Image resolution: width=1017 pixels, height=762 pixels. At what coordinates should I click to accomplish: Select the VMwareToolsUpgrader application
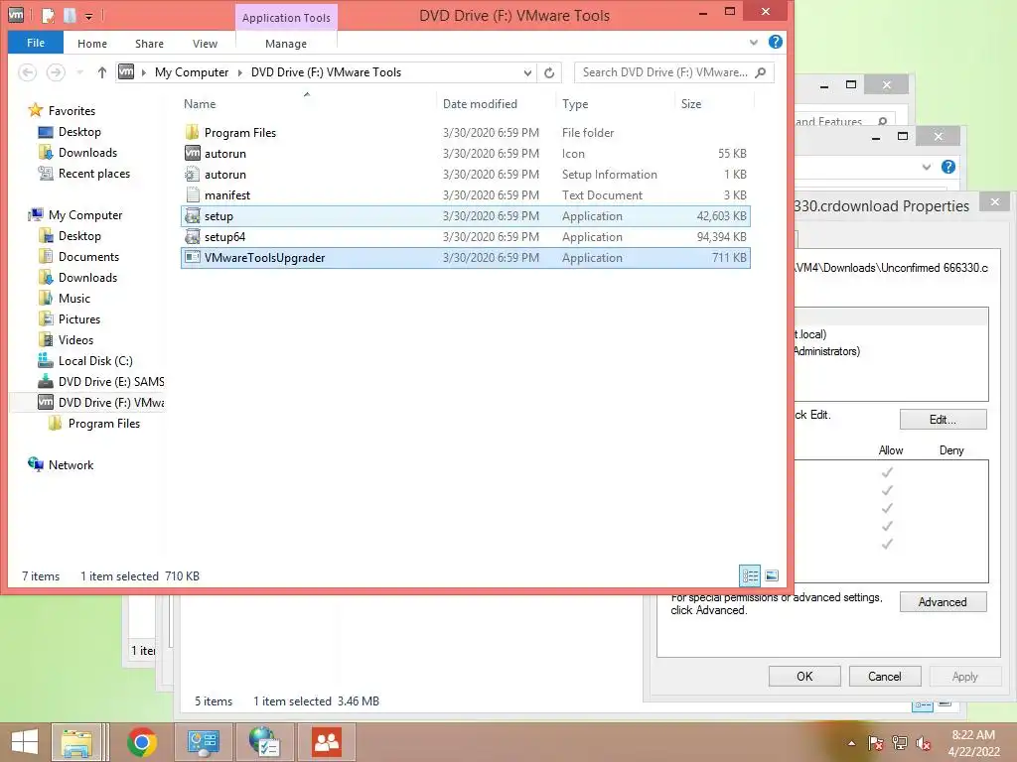(465, 257)
